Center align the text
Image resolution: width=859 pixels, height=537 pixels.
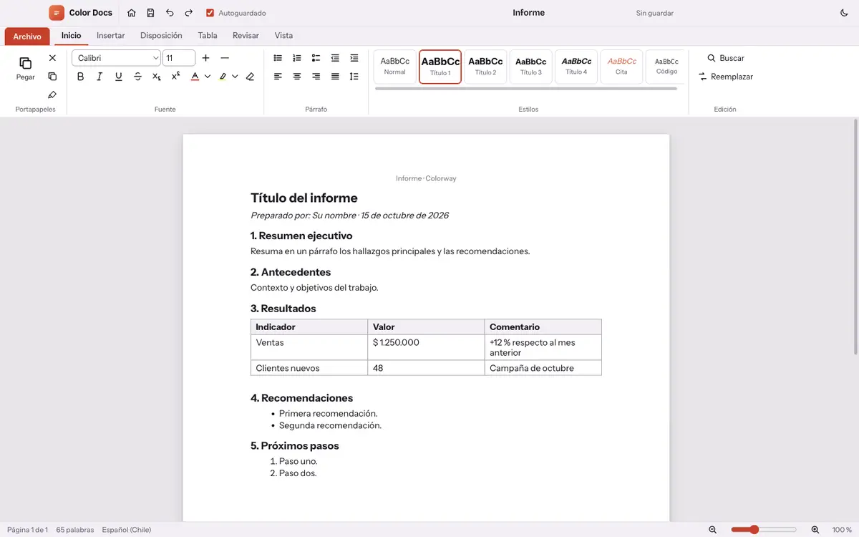(x=297, y=77)
